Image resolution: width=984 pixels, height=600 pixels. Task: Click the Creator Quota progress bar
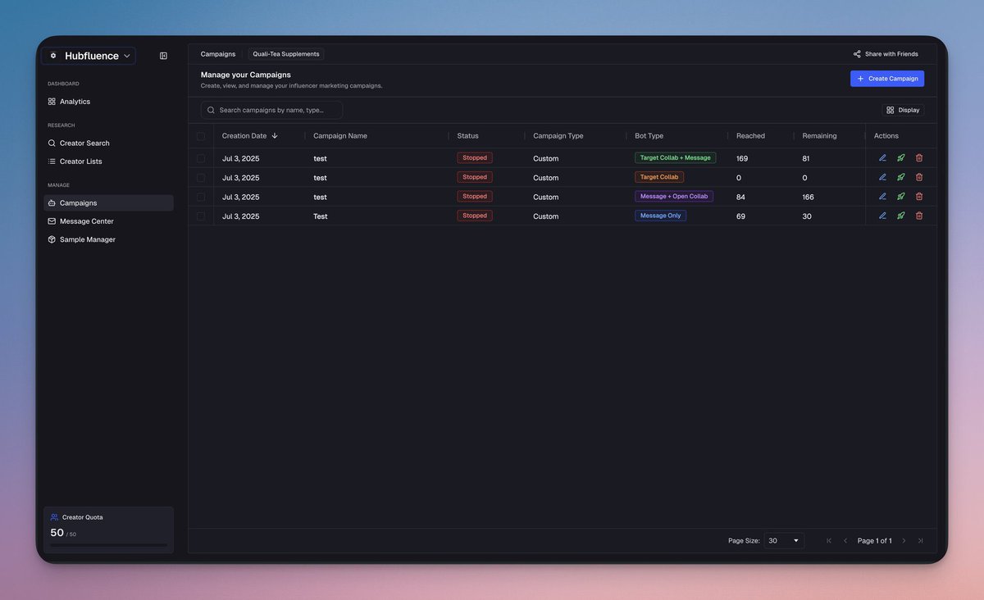pos(108,545)
